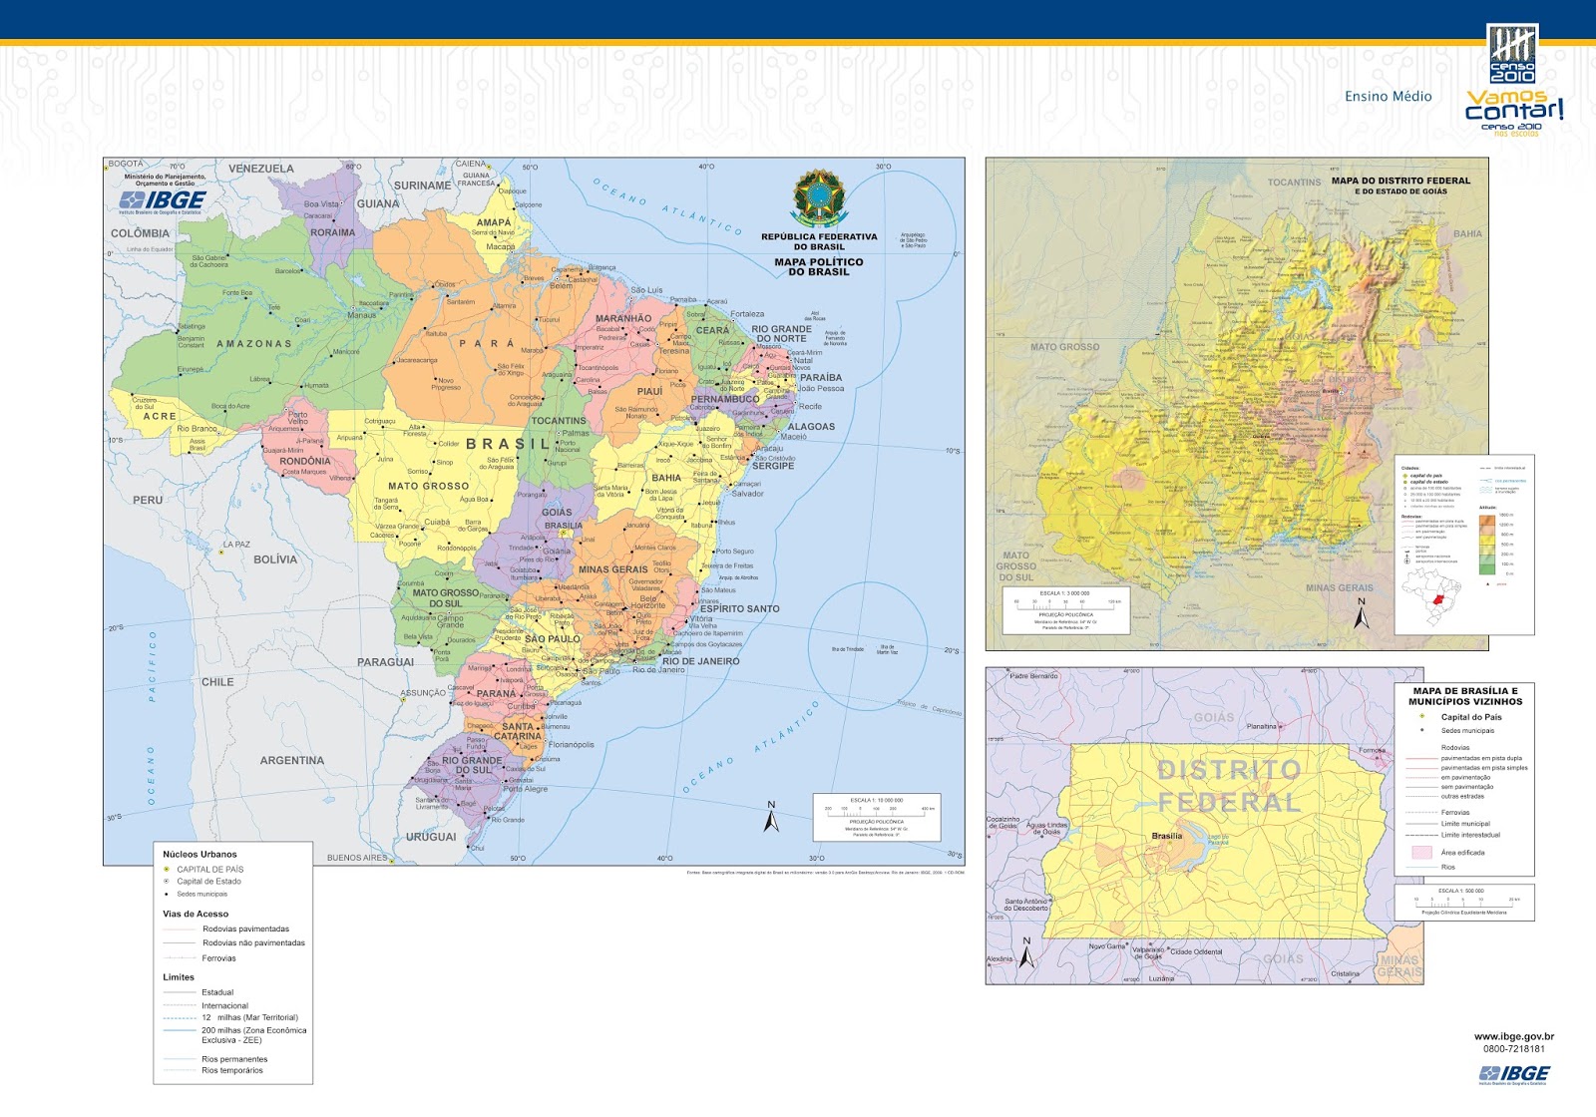Click the 'MAPA POLÍTICO DO BRASIL' title
The image size is (1596, 1117).
819,266
